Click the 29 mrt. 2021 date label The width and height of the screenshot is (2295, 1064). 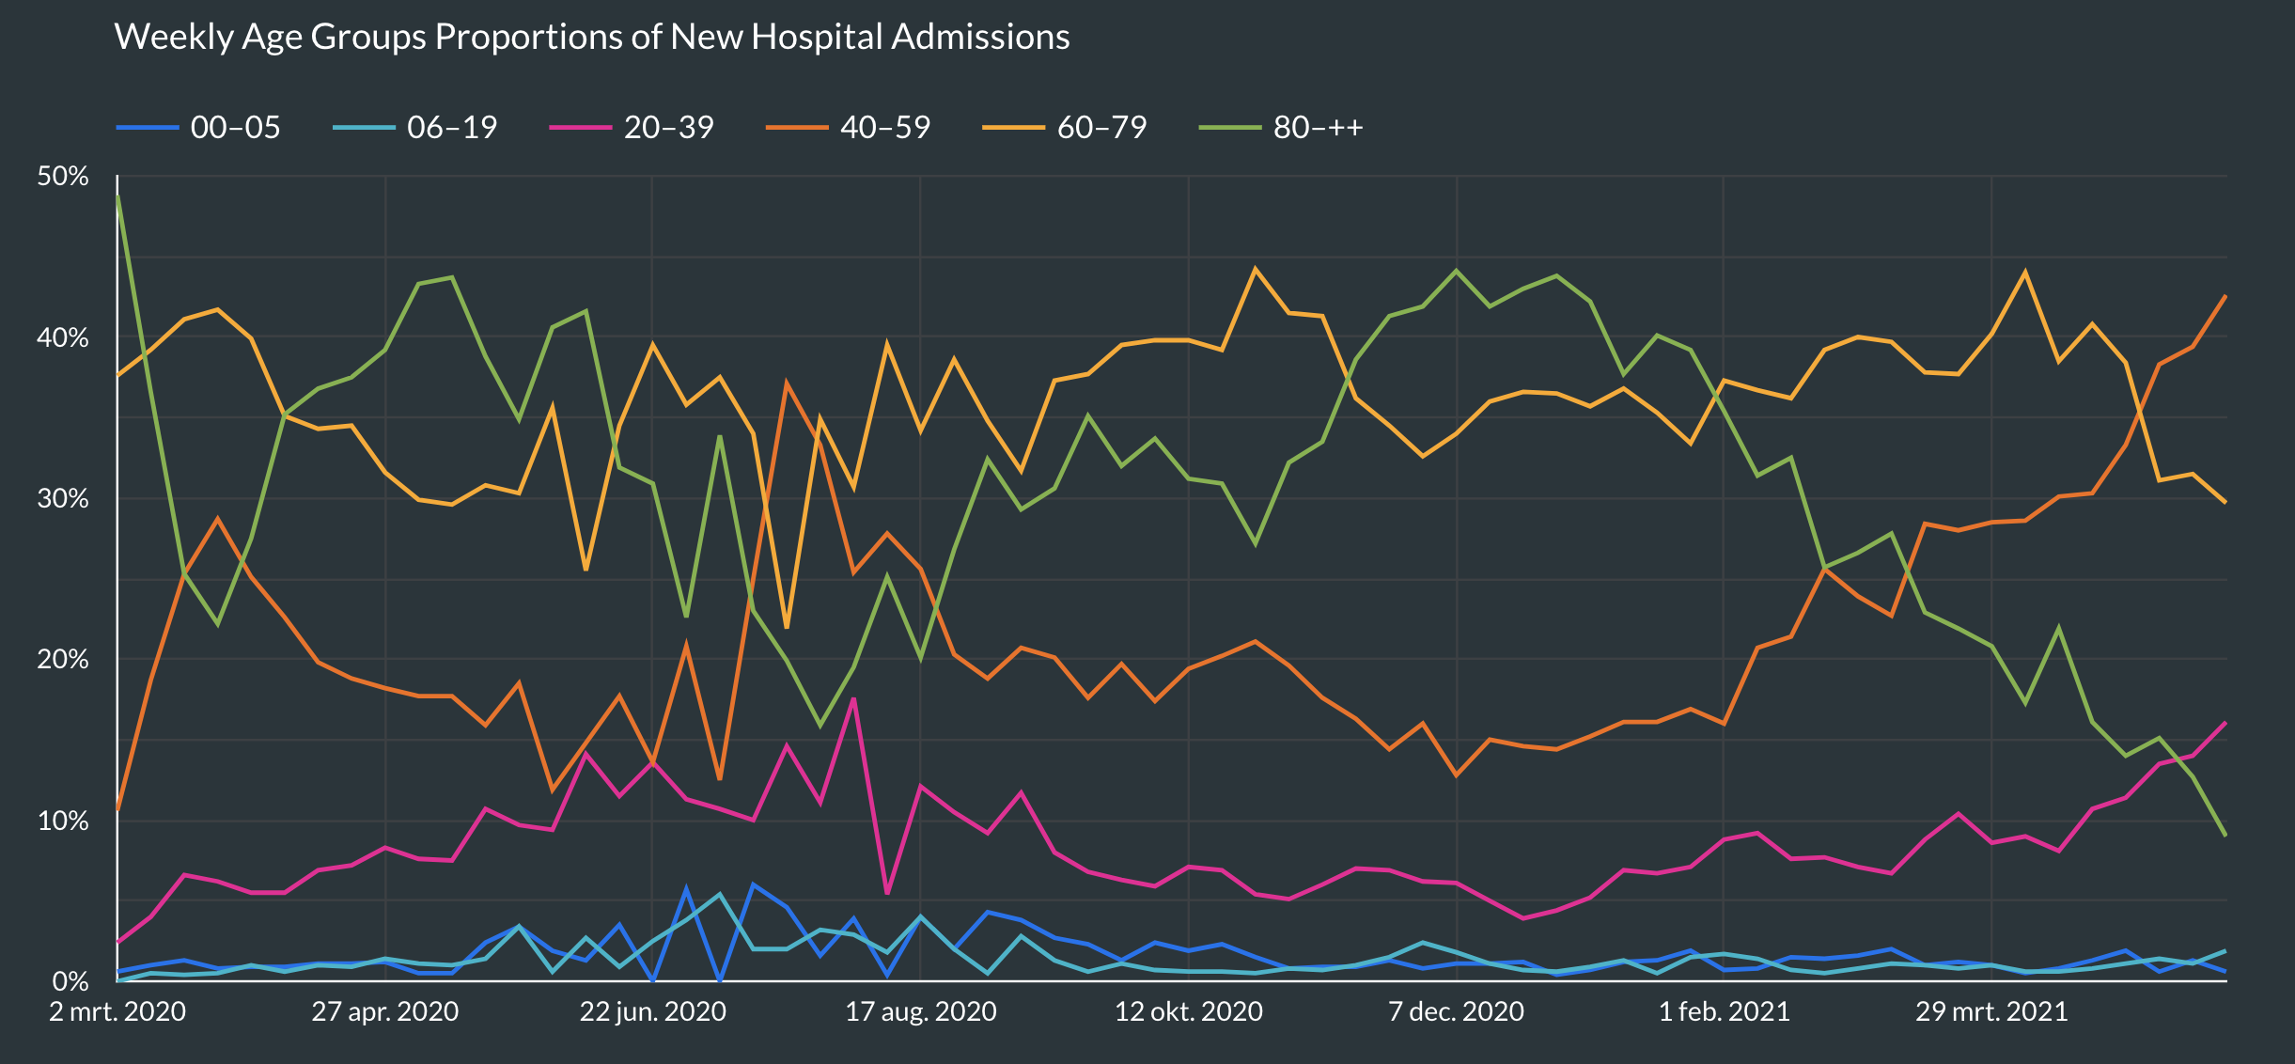coord(1991,1011)
